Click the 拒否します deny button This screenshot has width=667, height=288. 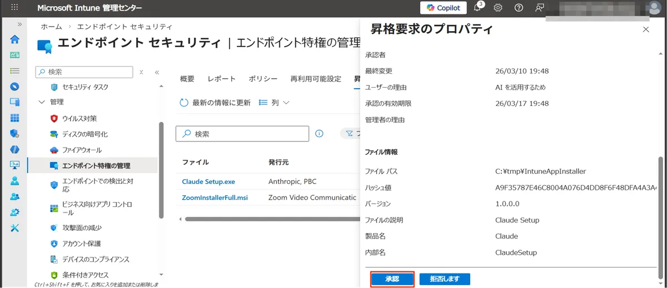point(445,279)
